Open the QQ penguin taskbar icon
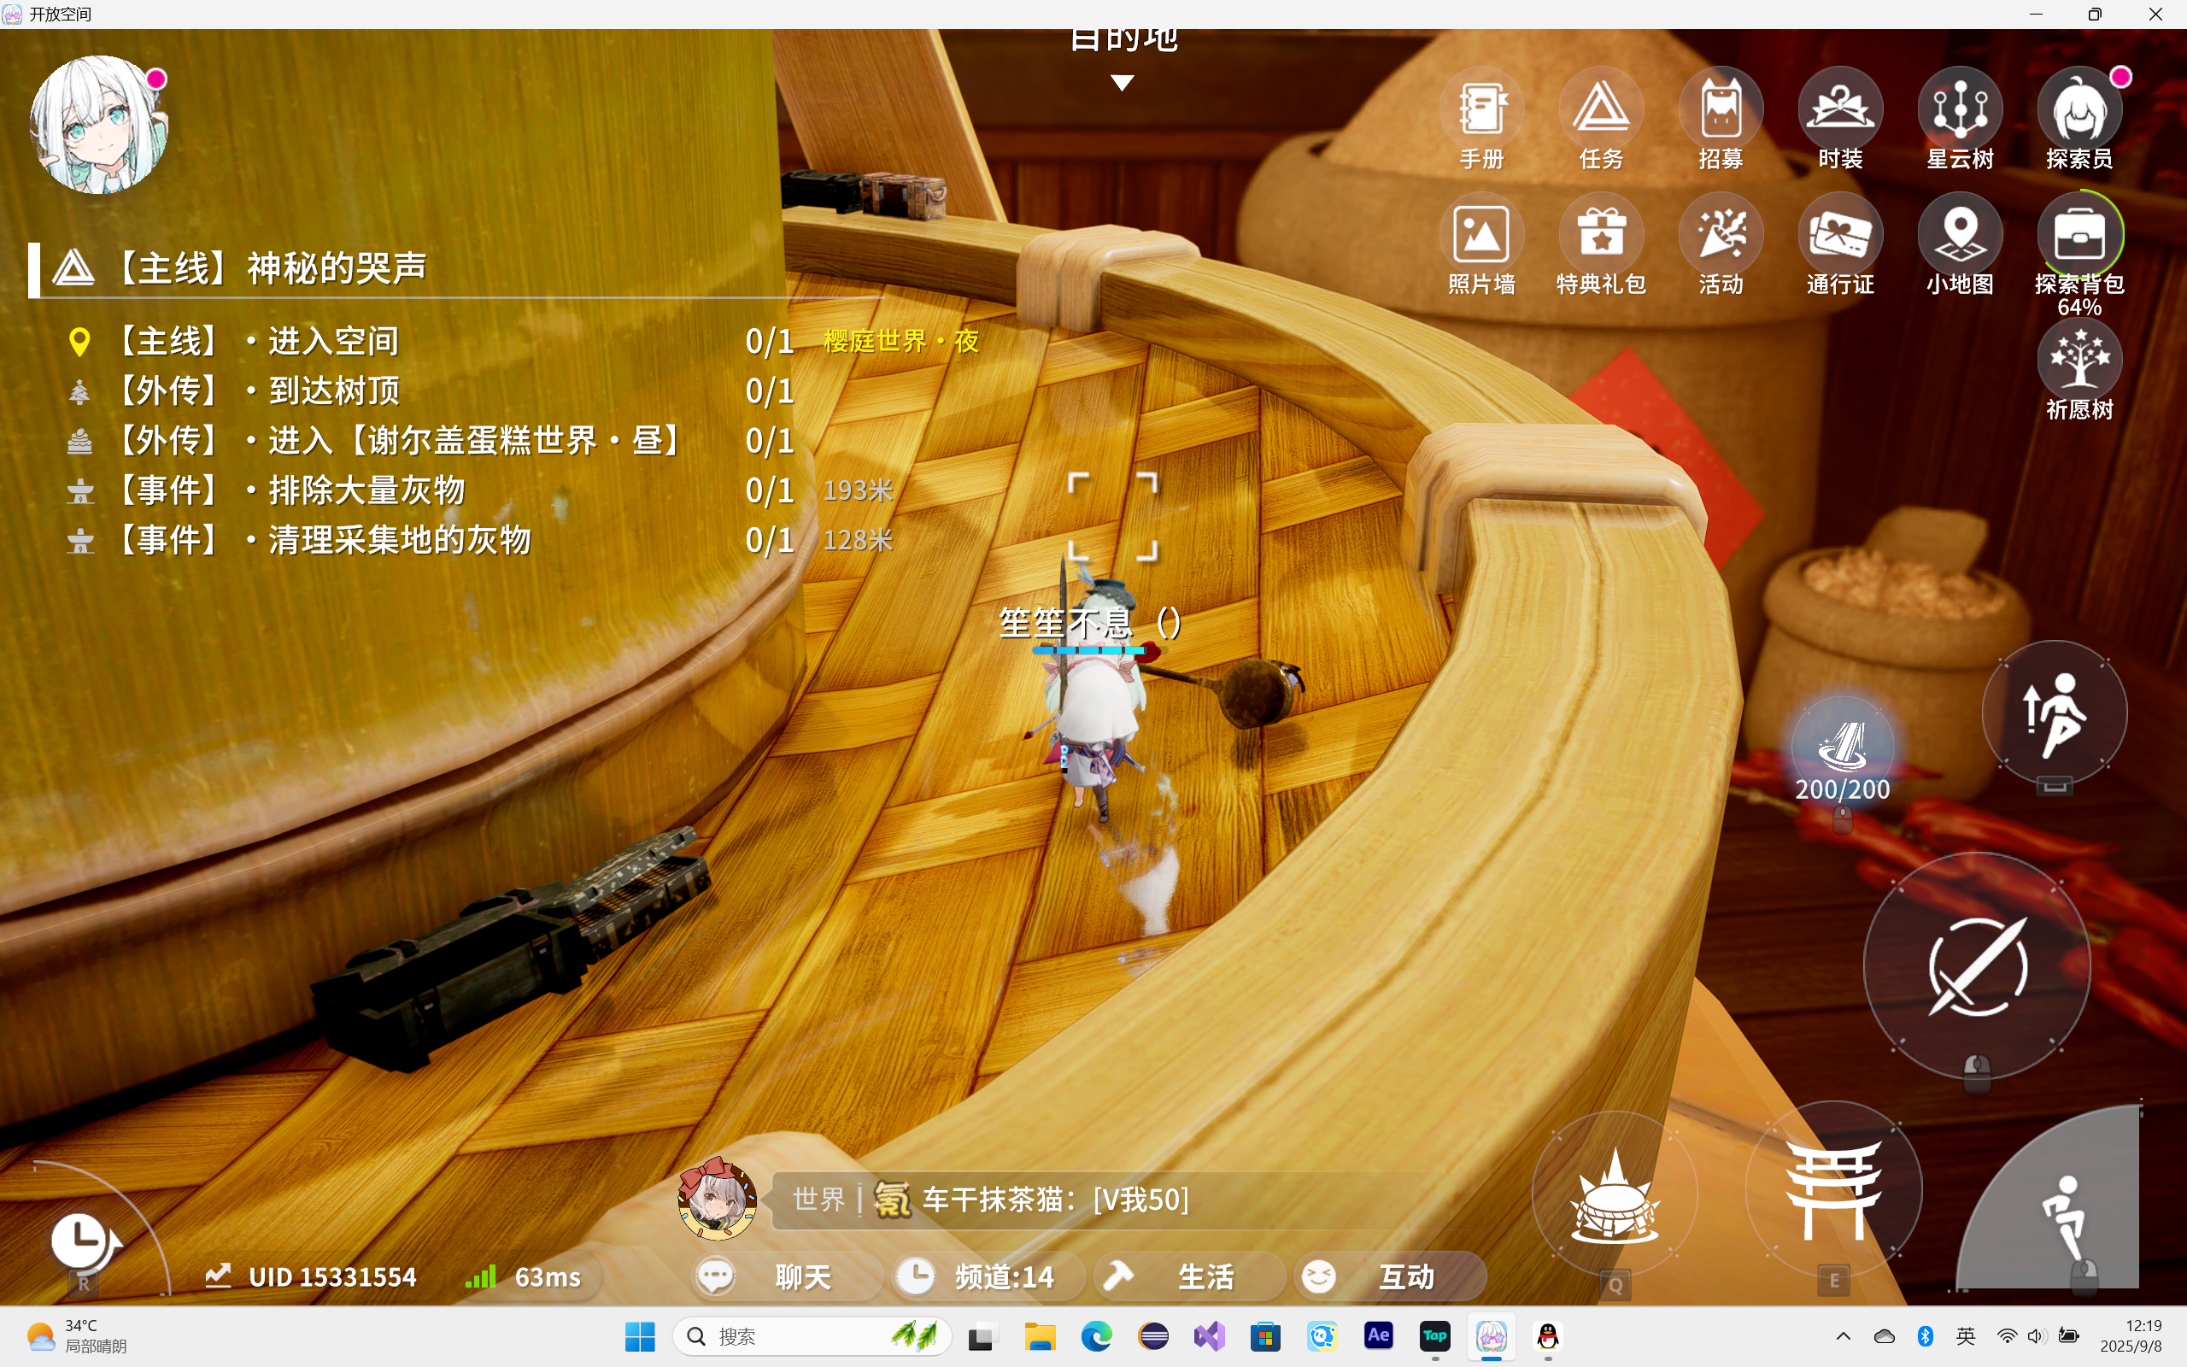 [x=1548, y=1336]
